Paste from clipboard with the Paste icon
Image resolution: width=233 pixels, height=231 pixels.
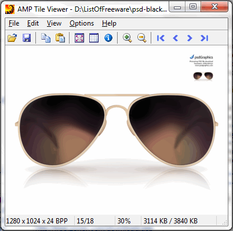[60, 38]
